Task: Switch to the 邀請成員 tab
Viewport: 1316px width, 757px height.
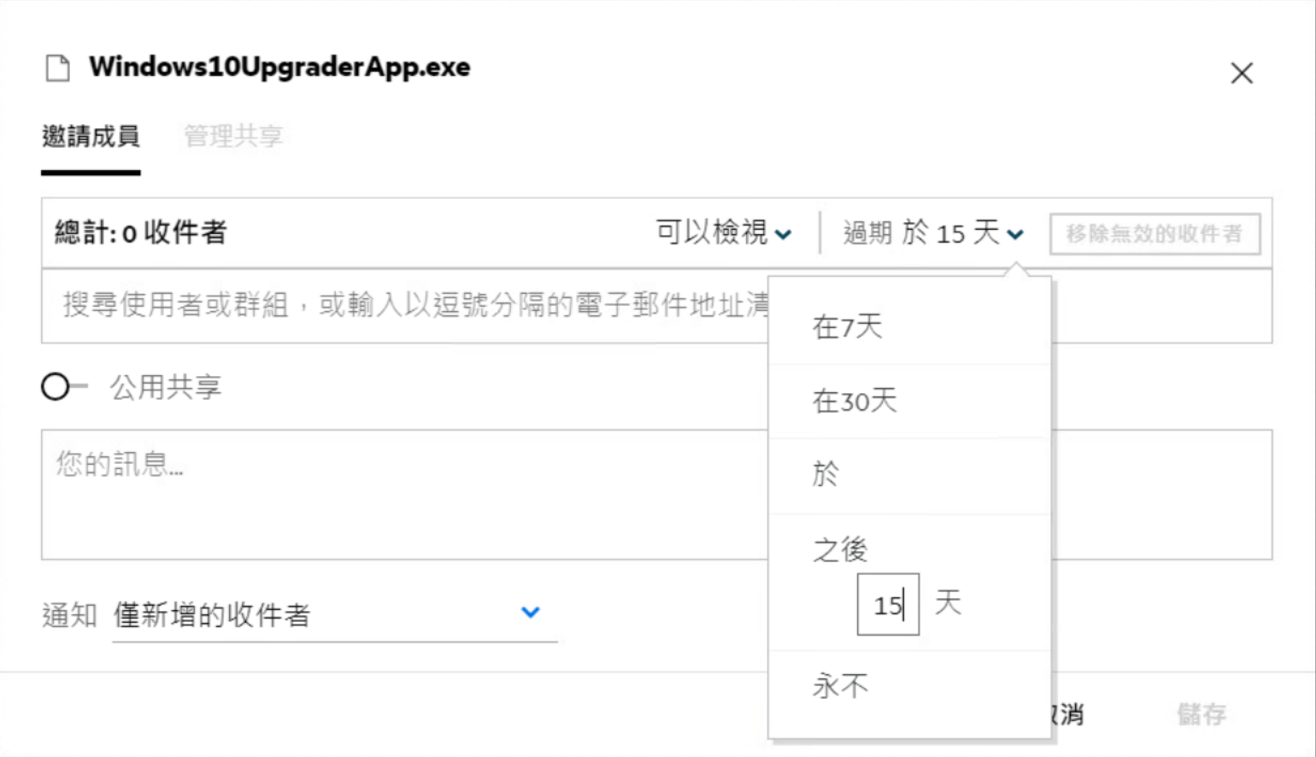Action: (91, 137)
